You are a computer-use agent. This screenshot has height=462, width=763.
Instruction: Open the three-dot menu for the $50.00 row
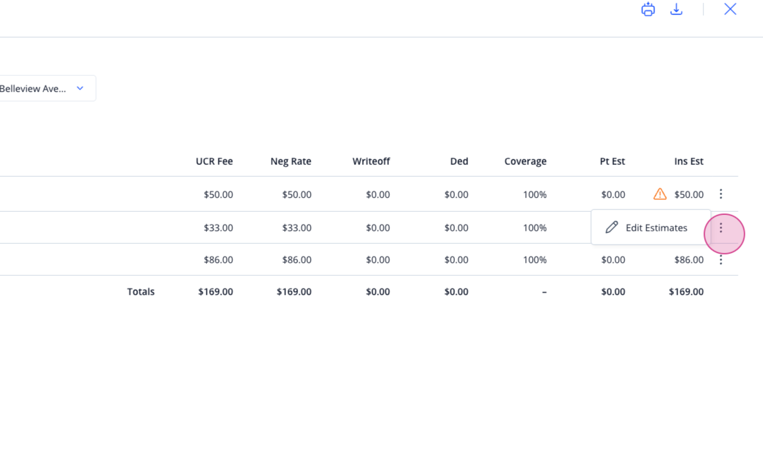[x=721, y=194]
